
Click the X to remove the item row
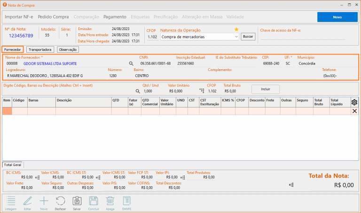354,111
